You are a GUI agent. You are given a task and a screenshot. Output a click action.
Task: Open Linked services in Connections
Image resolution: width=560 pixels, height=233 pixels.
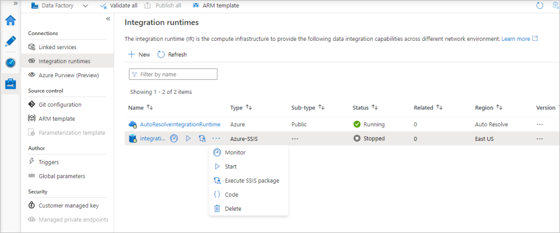(57, 47)
